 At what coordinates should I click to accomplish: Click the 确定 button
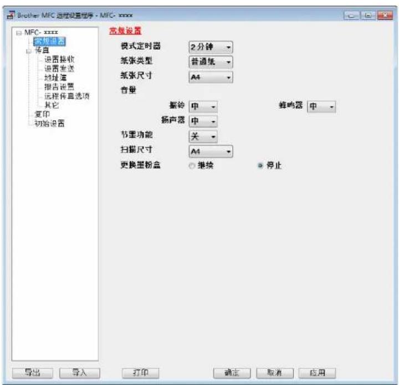pos(232,373)
